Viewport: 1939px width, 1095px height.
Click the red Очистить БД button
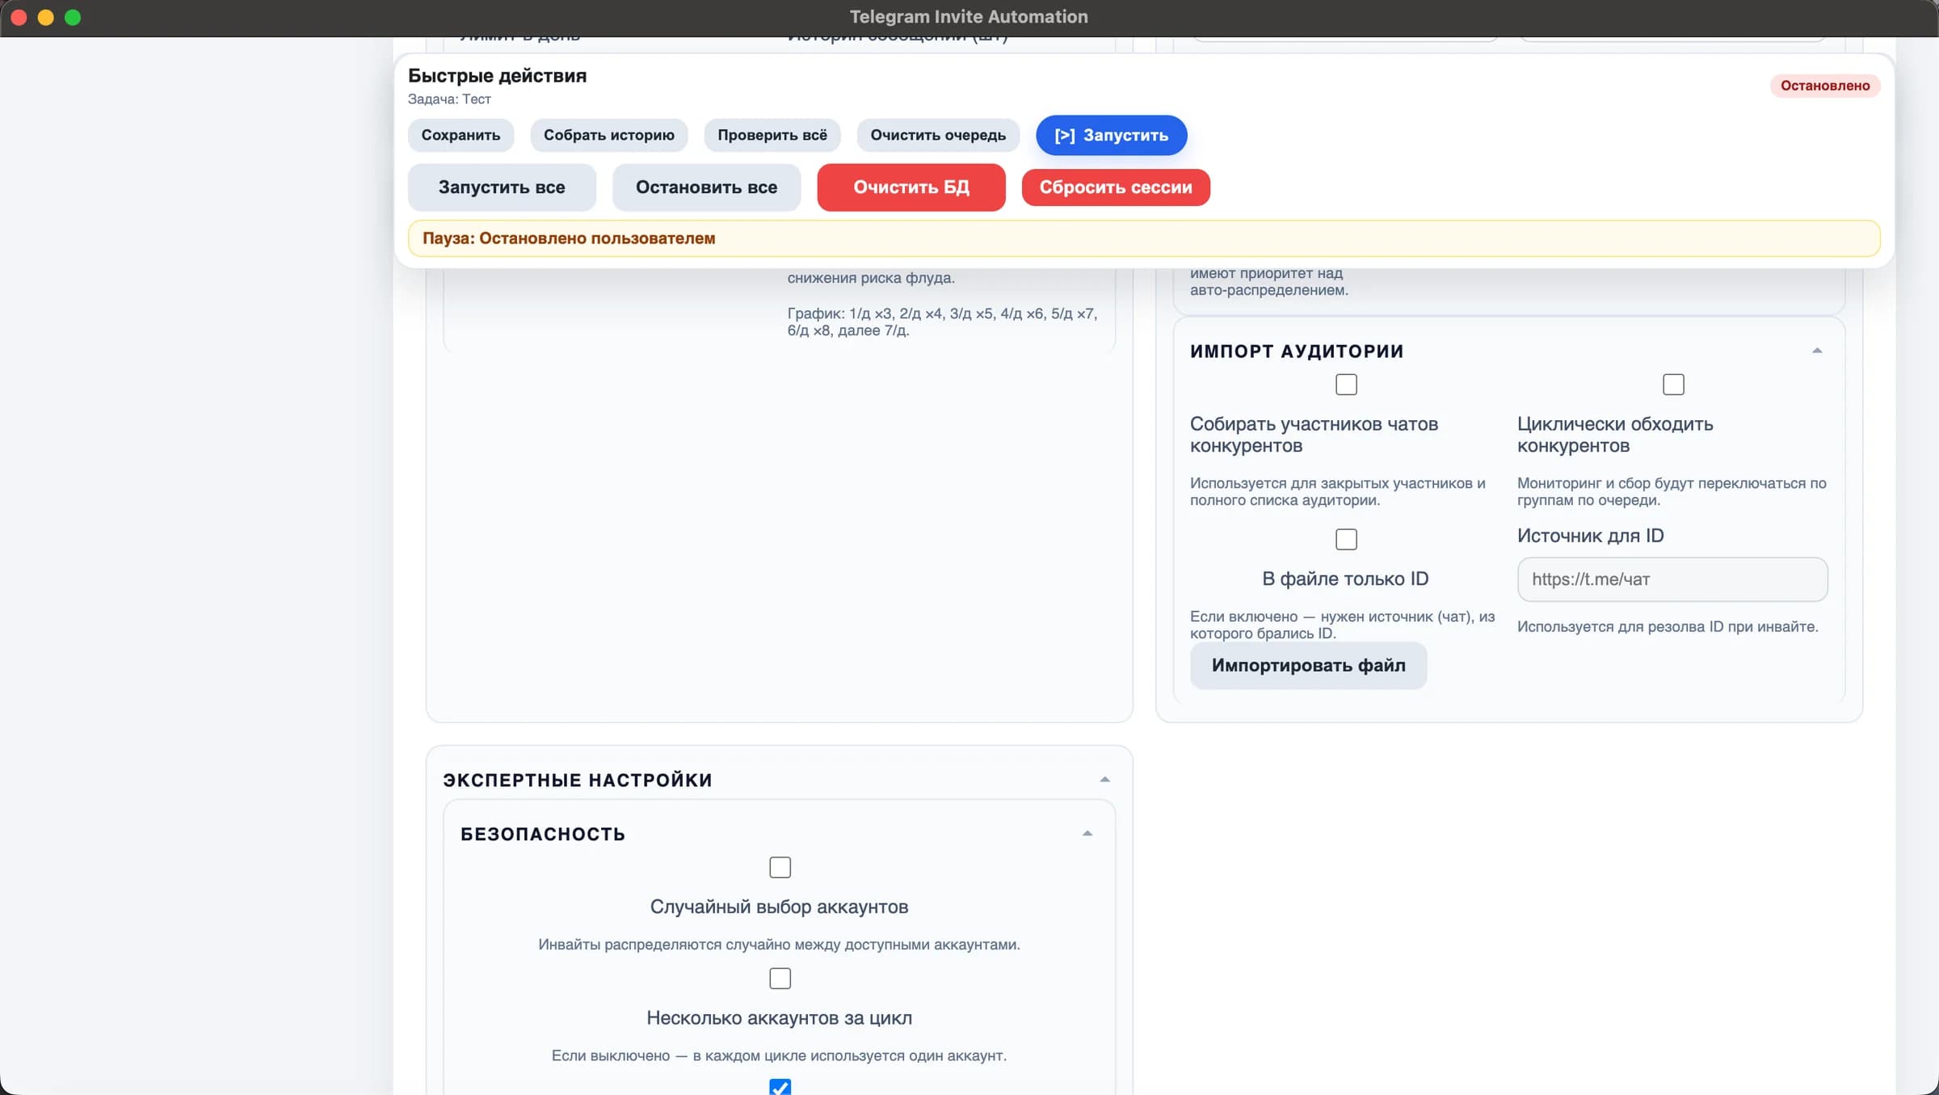click(911, 187)
